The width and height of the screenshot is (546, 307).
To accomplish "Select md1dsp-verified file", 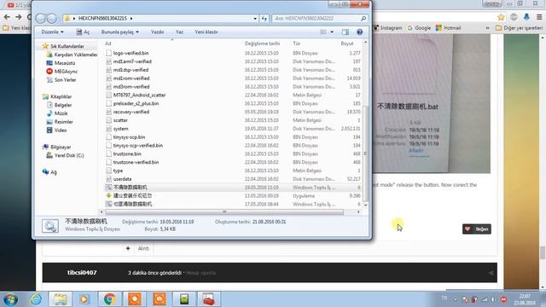I will click(131, 70).
